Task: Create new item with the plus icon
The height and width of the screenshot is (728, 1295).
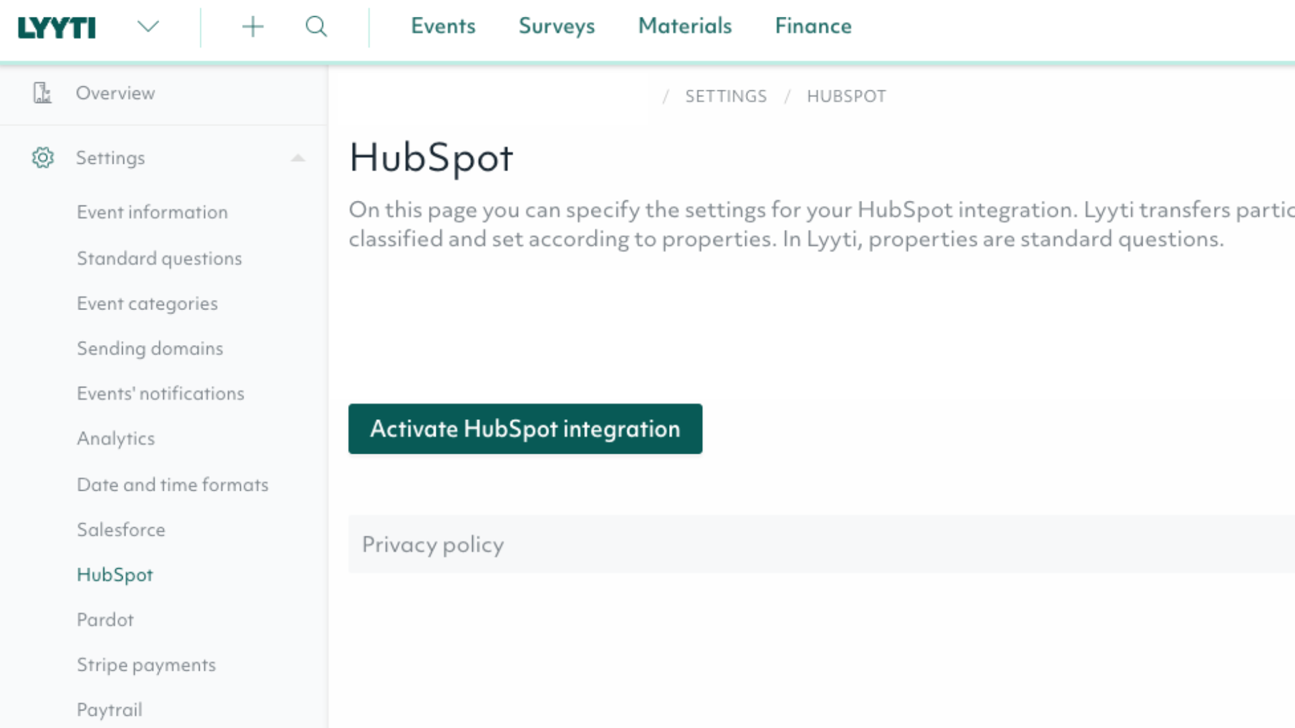Action: [253, 27]
